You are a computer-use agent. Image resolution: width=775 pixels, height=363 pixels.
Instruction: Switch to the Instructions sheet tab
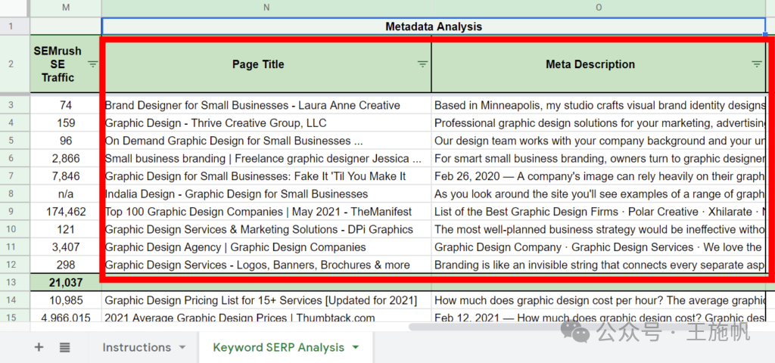136,347
